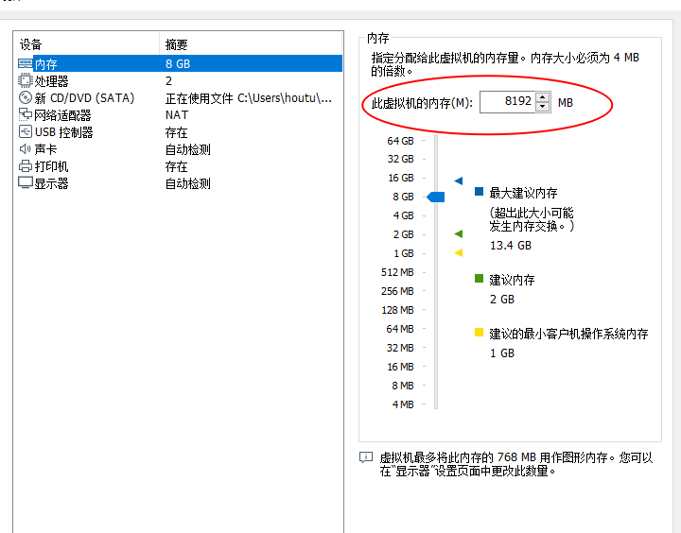Viewport: 681px width, 533px height.
Task: Click the graphics memory info icon
Action: (x=366, y=457)
